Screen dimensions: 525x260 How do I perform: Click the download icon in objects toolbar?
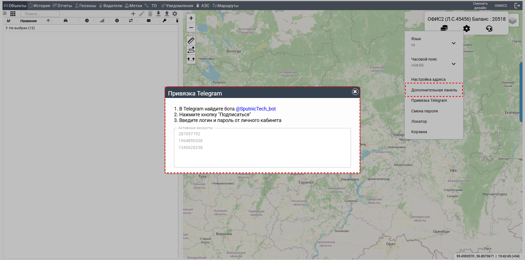pyautogui.click(x=158, y=14)
